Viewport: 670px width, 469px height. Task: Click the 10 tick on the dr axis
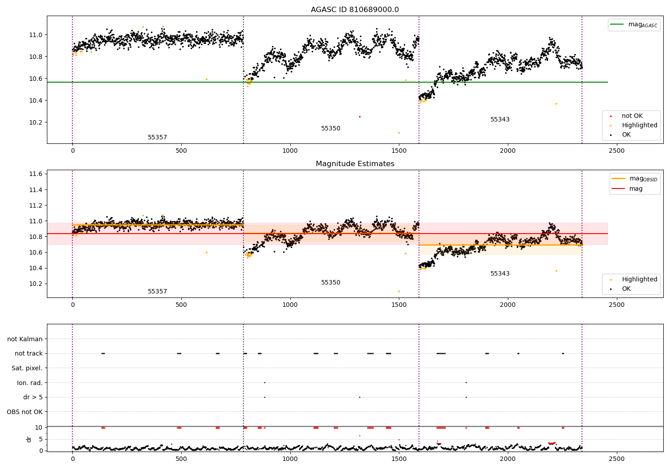tap(39, 427)
